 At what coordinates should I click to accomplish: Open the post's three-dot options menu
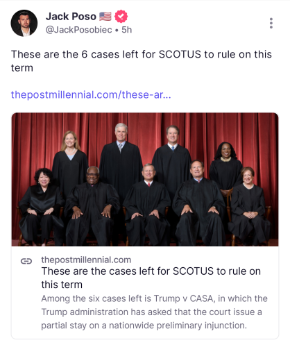[271, 23]
